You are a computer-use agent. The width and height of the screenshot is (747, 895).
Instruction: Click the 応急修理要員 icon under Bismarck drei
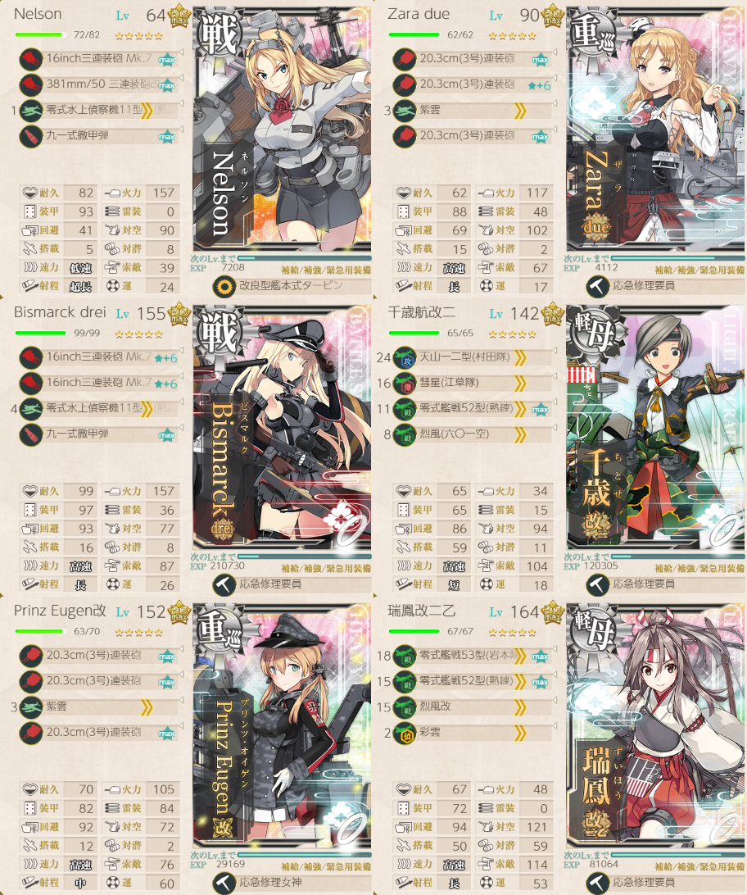(x=224, y=584)
